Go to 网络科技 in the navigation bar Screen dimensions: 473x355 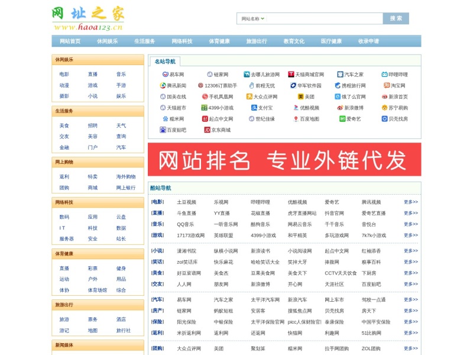(x=182, y=41)
